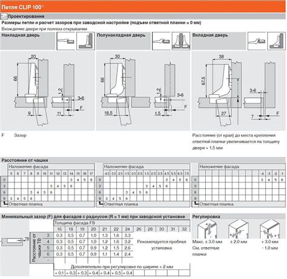This screenshot has height=279, width=287.
Task: Open the overlay gap drawing showing dimension 11
Action: coord(68,91)
